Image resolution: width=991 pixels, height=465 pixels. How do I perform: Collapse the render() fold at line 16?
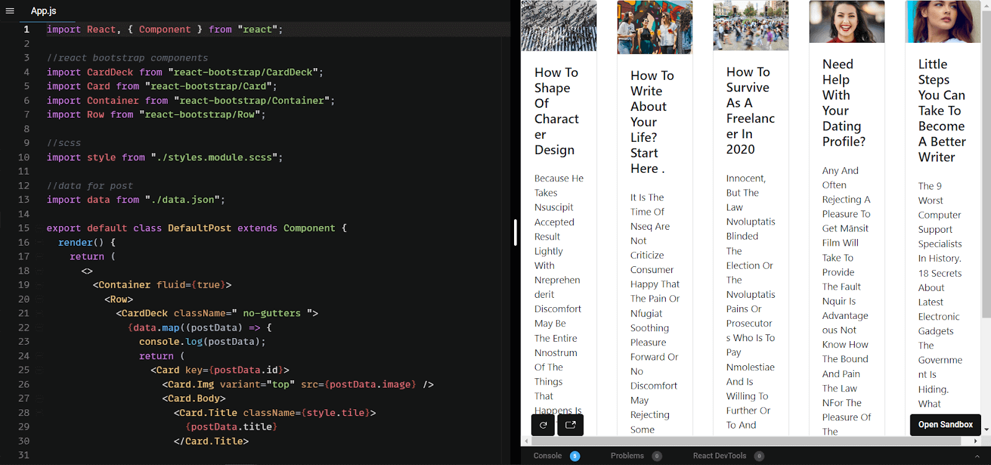click(x=38, y=243)
